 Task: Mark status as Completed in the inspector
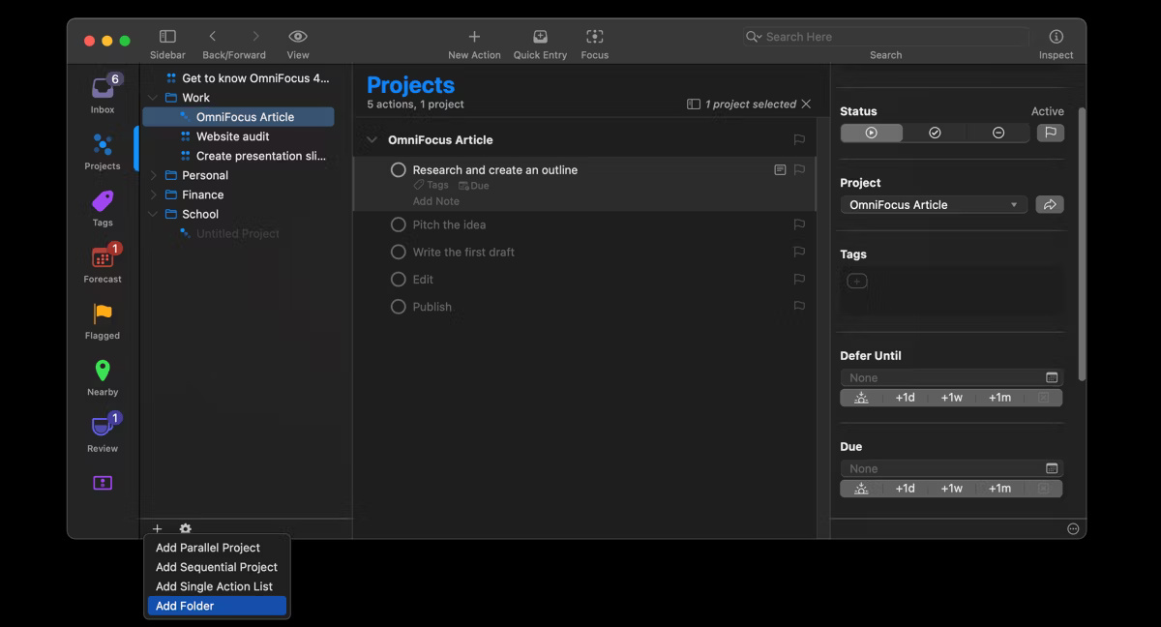(935, 132)
